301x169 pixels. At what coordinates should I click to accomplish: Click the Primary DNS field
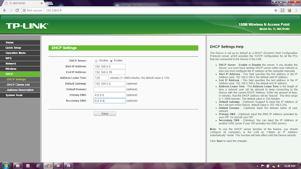110,95
